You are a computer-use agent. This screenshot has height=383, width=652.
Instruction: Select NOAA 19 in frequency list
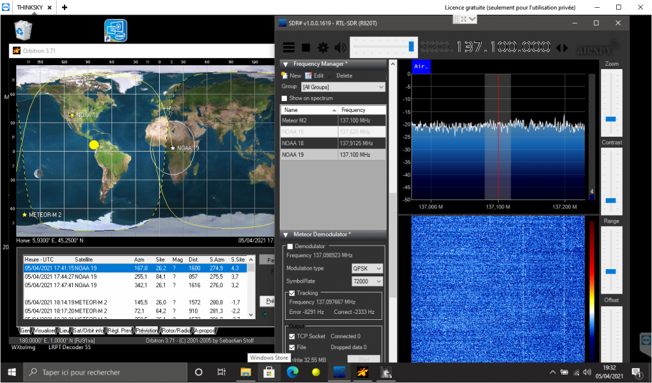click(333, 154)
